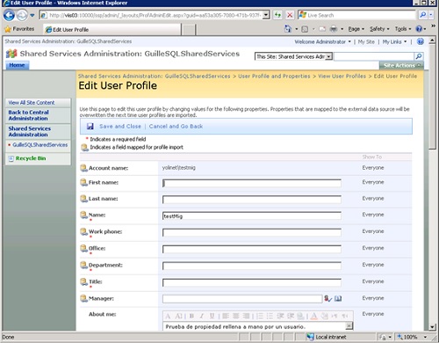Open recent pages dropdown next to Forward button
Viewport: 439px width, 343px height.
pos(32,15)
